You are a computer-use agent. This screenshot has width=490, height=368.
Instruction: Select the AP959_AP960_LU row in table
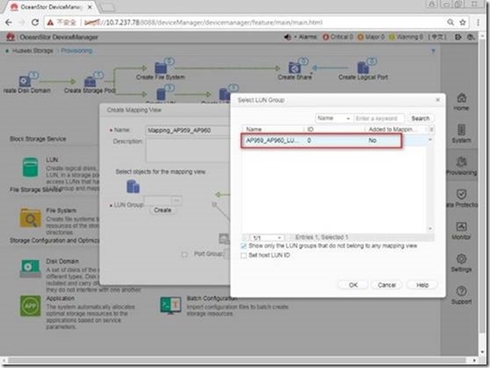tap(321, 141)
